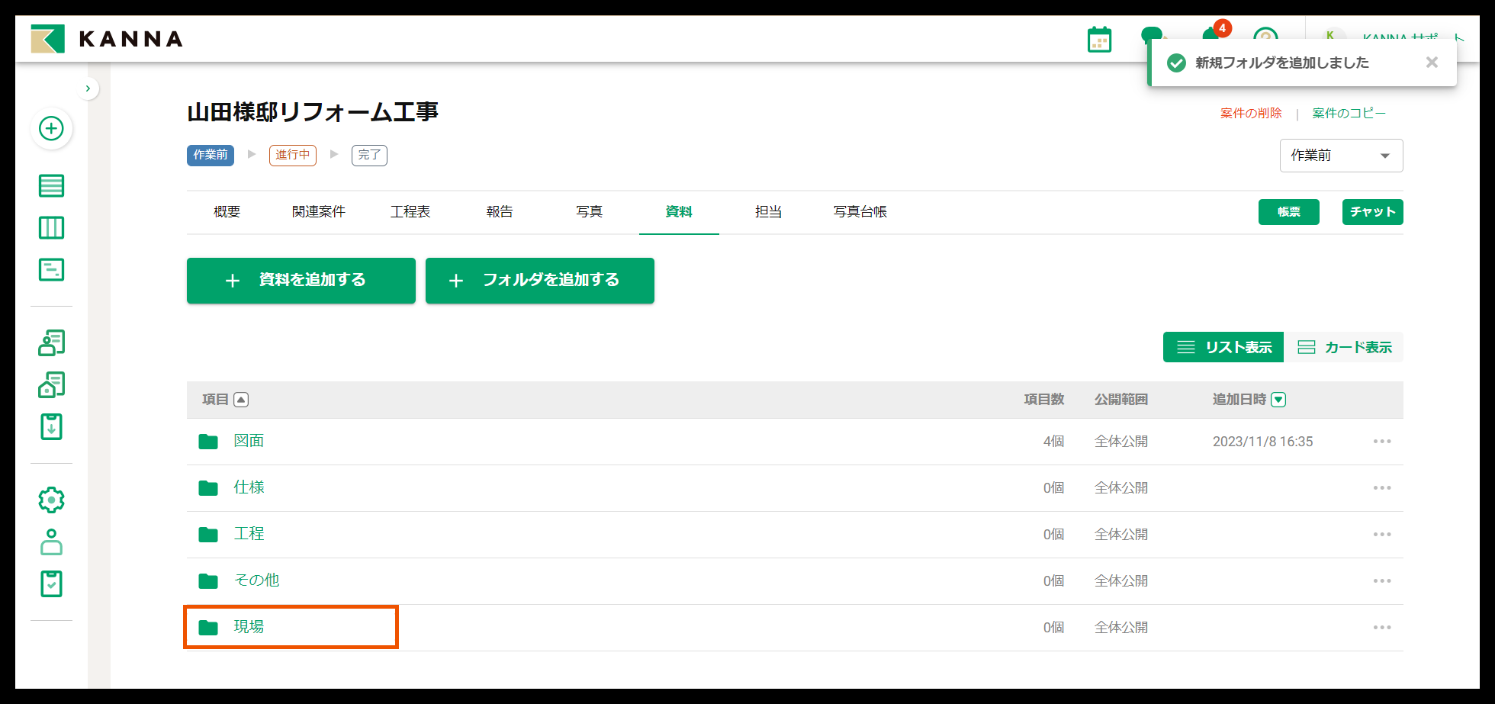Select the case list icon in sidebar
This screenshot has height=704, width=1495.
tap(51, 185)
